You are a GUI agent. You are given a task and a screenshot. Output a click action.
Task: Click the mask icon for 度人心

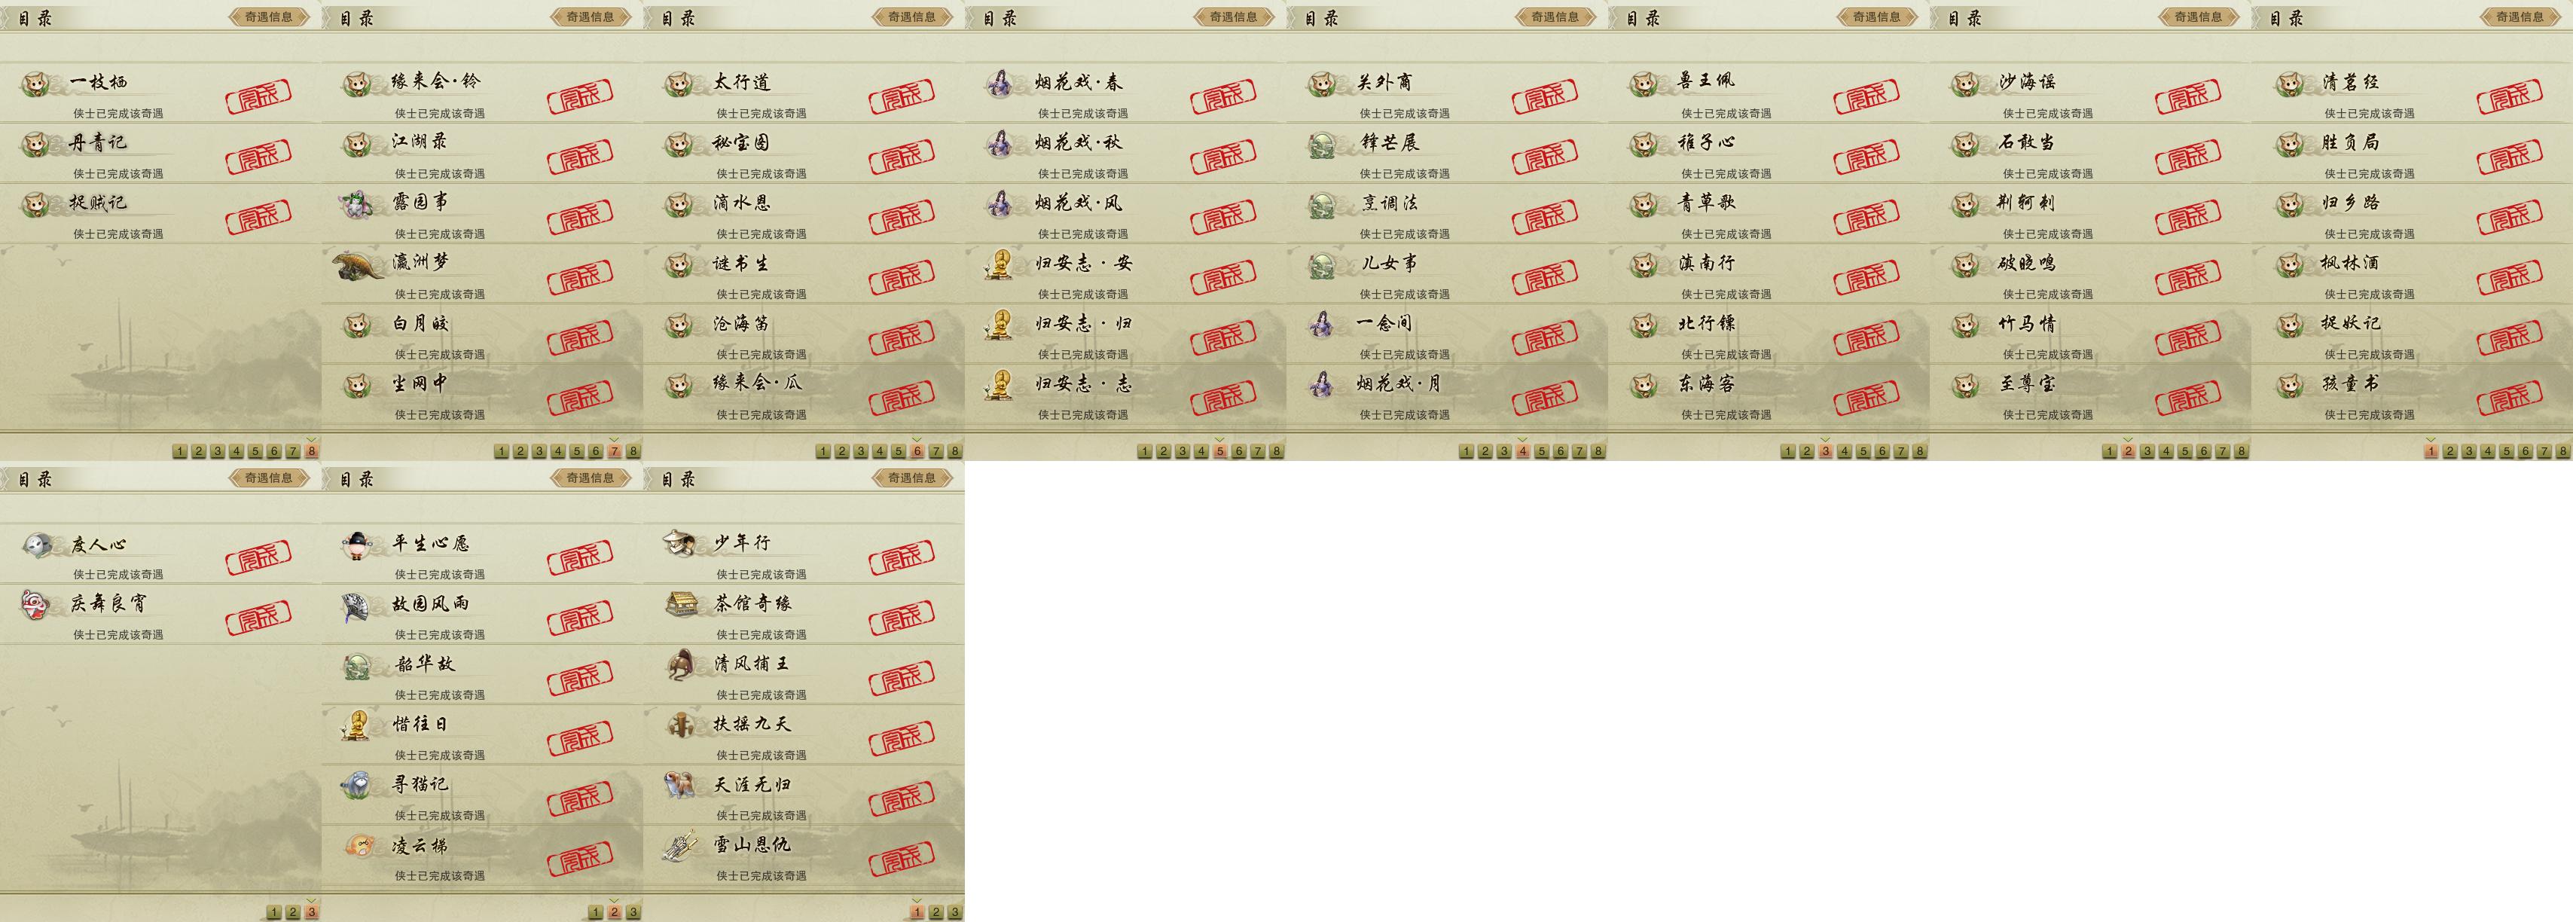coord(37,545)
